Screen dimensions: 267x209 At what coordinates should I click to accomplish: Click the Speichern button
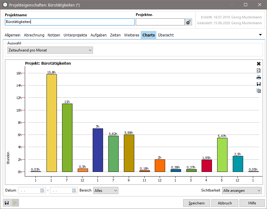click(x=196, y=203)
